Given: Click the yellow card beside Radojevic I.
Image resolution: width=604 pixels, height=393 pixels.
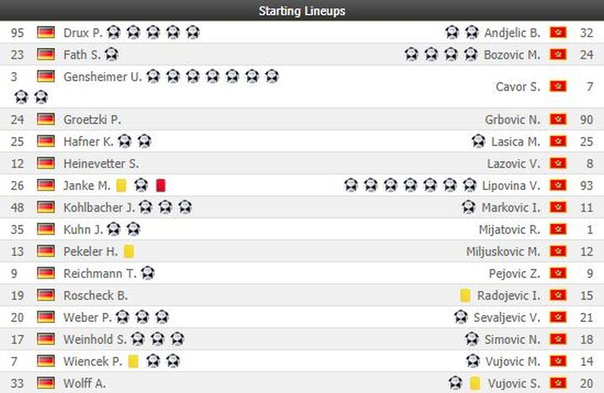Looking at the screenshot, I should click(x=465, y=295).
